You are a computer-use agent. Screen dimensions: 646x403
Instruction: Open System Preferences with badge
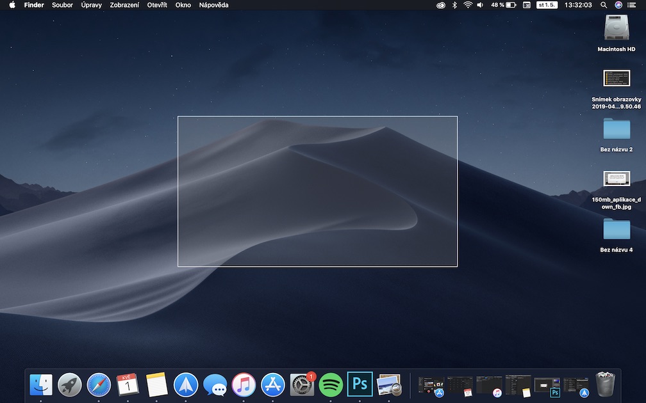click(302, 384)
